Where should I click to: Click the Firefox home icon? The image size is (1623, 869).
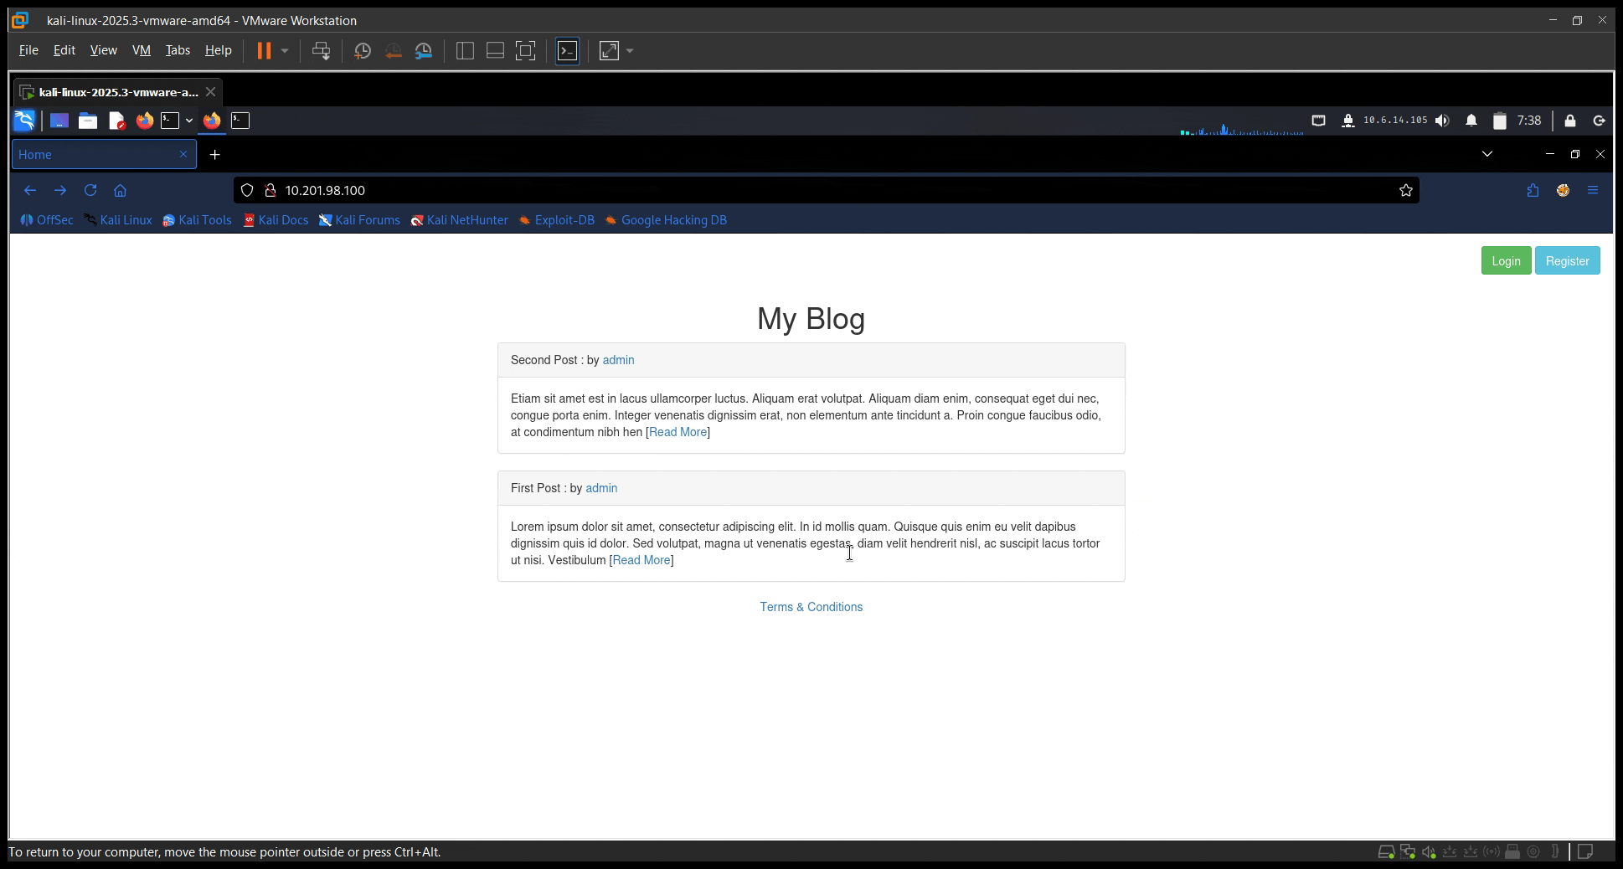pyautogui.click(x=120, y=190)
